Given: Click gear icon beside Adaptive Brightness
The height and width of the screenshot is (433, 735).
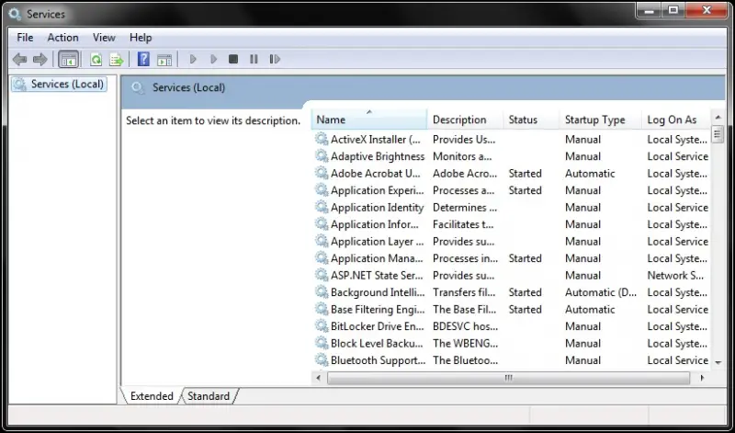Looking at the screenshot, I should pyautogui.click(x=322, y=155).
